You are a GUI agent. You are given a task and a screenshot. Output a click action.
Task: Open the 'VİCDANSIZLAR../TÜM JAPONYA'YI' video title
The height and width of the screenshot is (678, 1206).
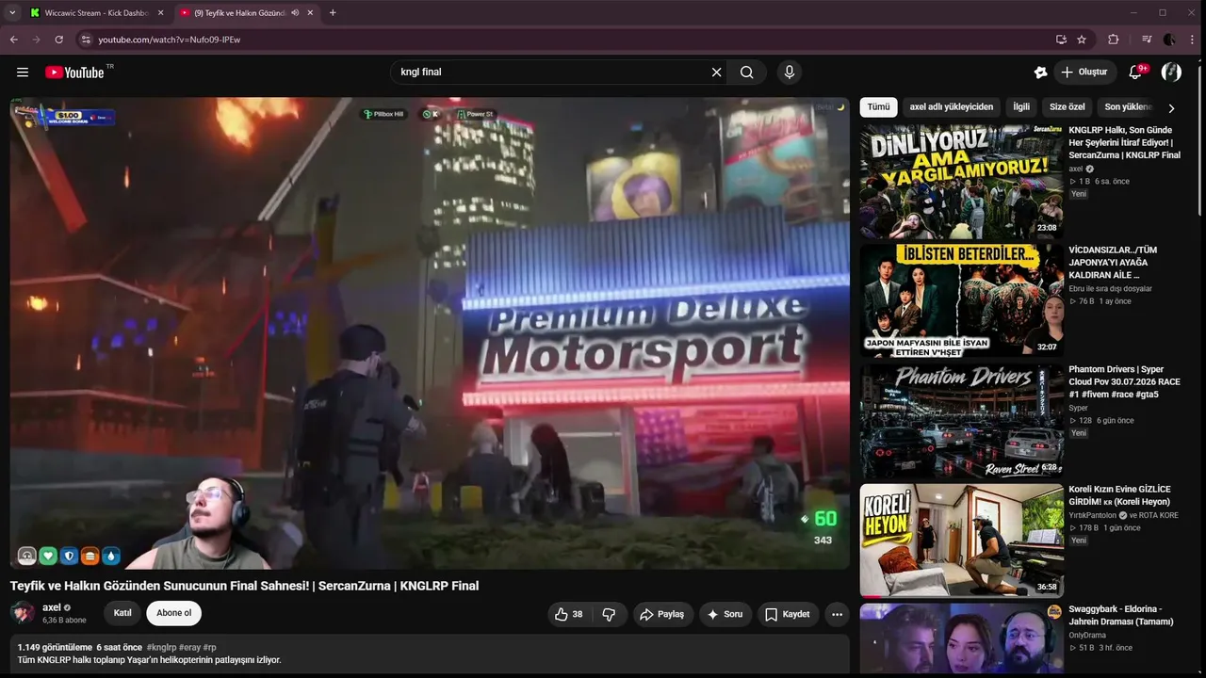point(1114,263)
